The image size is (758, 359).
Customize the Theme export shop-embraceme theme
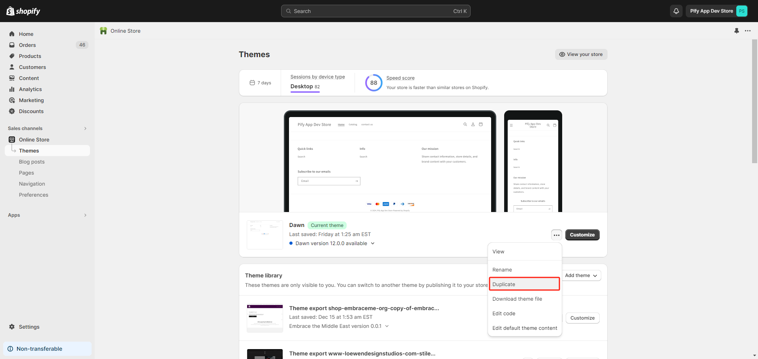(582, 318)
